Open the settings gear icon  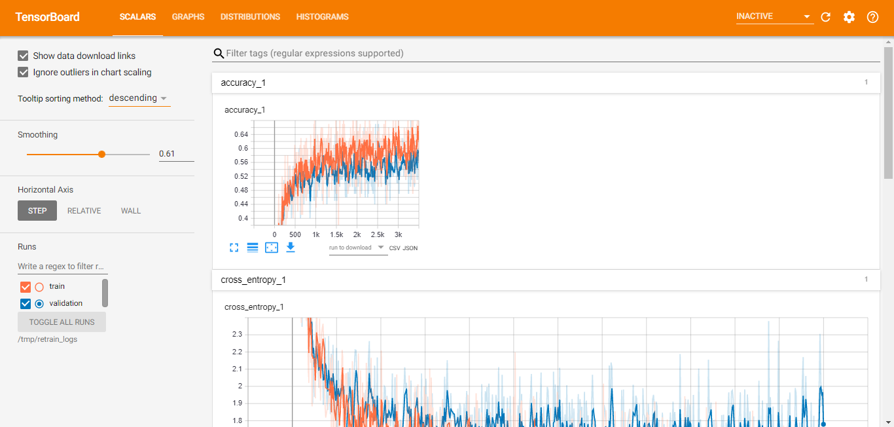click(849, 17)
